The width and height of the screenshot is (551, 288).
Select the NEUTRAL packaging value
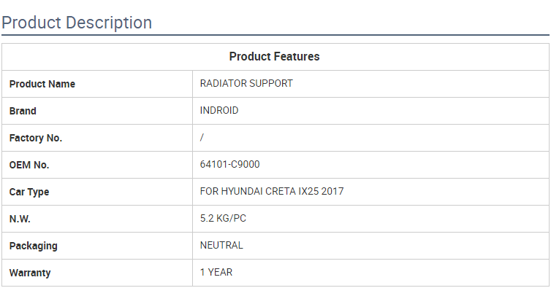(x=221, y=245)
